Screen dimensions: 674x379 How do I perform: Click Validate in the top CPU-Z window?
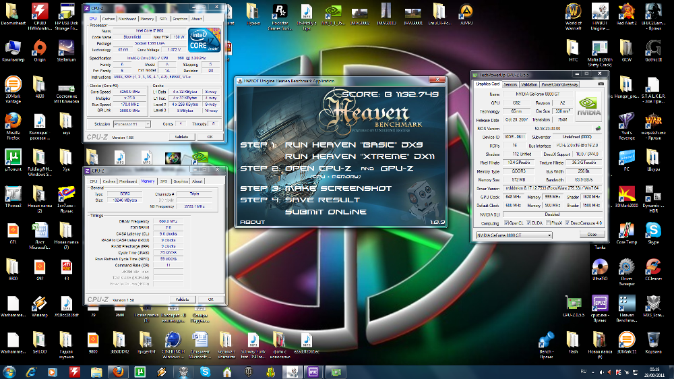181,137
